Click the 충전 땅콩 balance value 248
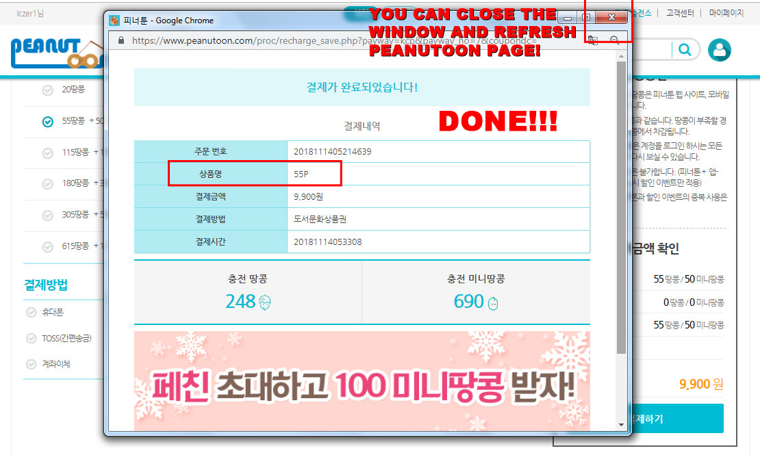 coord(240,302)
